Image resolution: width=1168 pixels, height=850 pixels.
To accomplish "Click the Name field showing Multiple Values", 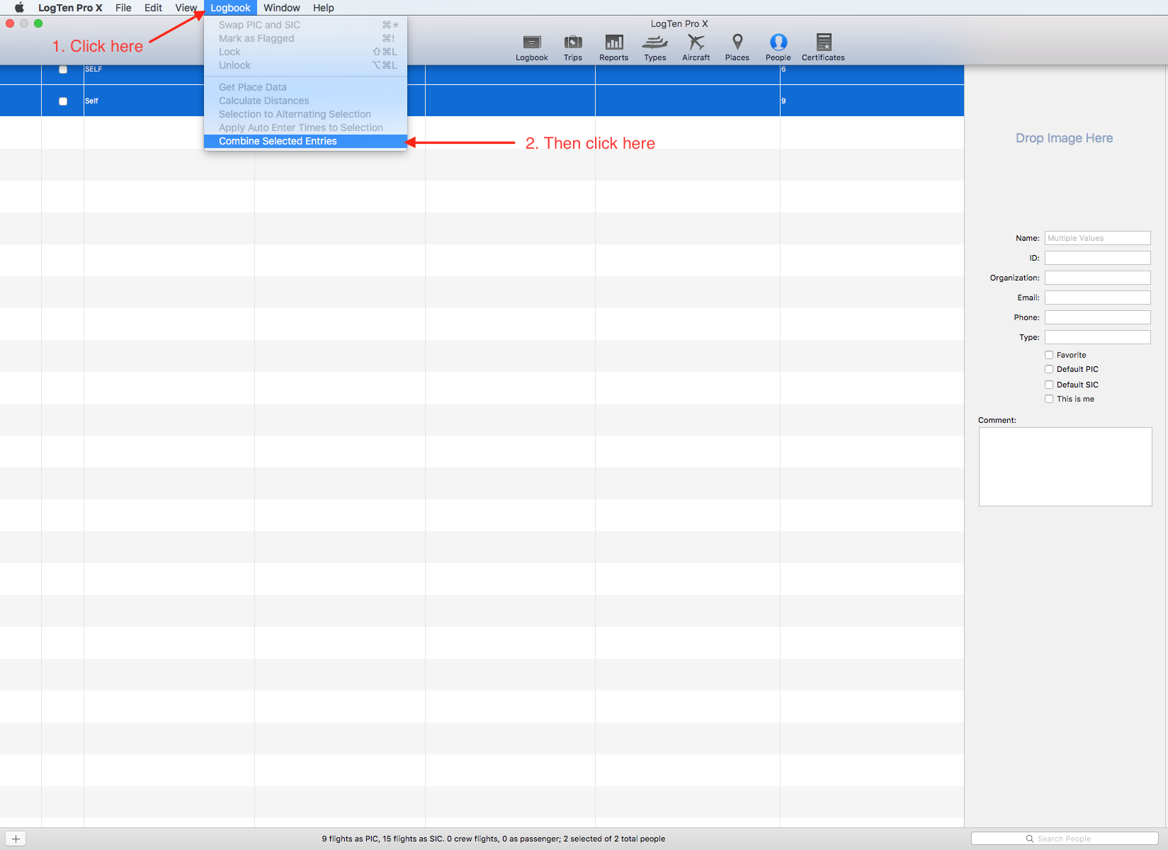I will tap(1097, 238).
